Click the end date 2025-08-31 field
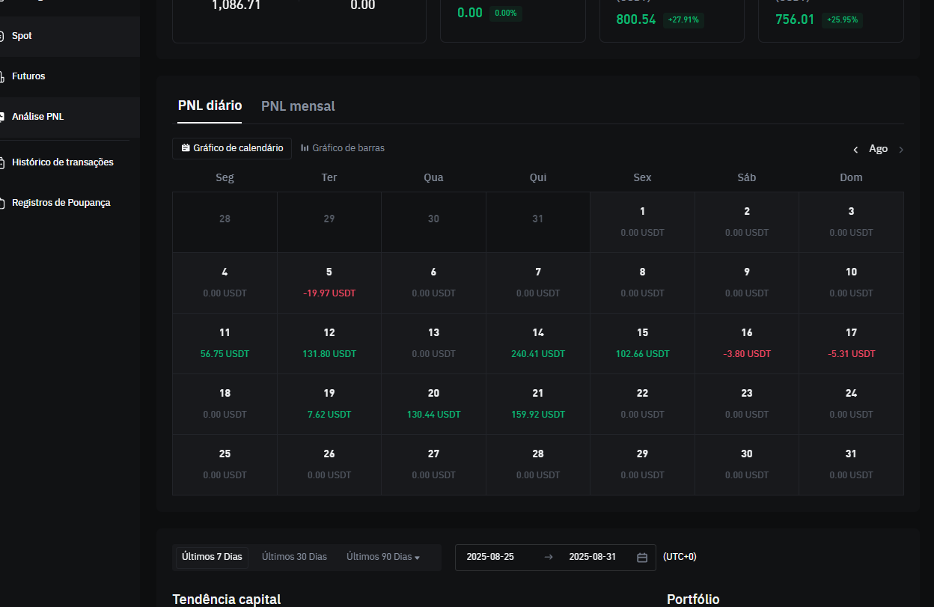Viewport: 934px width, 607px height. tap(592, 557)
